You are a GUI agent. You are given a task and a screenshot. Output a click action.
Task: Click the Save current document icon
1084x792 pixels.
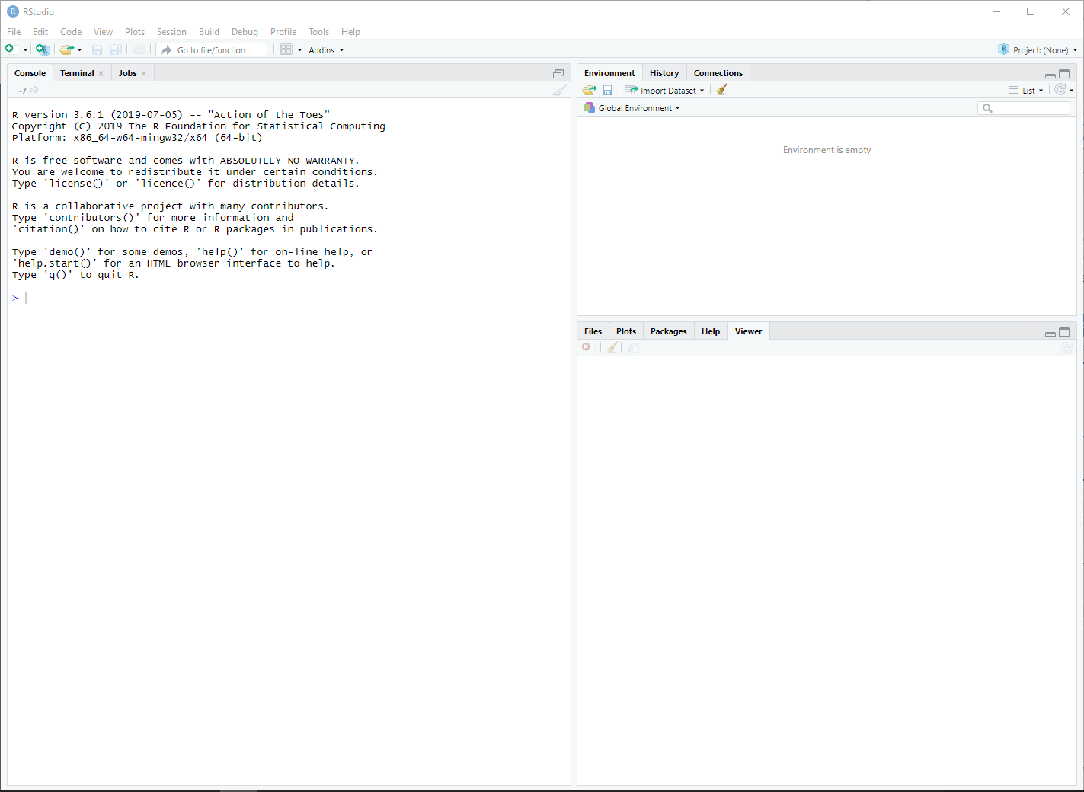click(97, 49)
